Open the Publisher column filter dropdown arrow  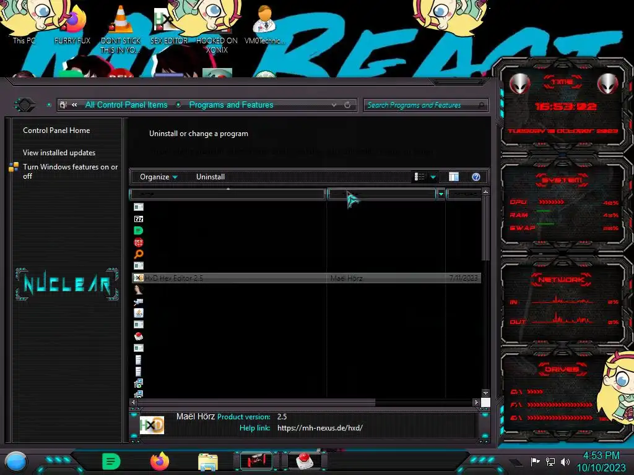click(x=441, y=194)
